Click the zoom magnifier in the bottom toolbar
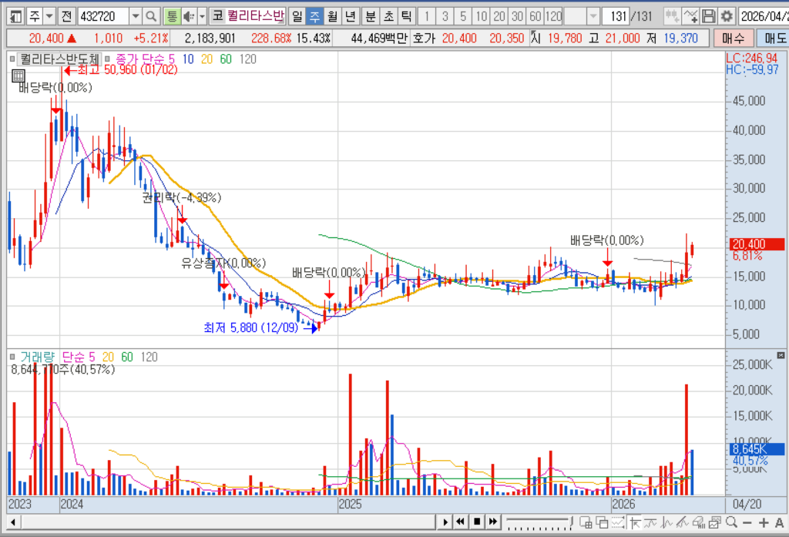789x537 pixels. pyautogui.click(x=732, y=522)
